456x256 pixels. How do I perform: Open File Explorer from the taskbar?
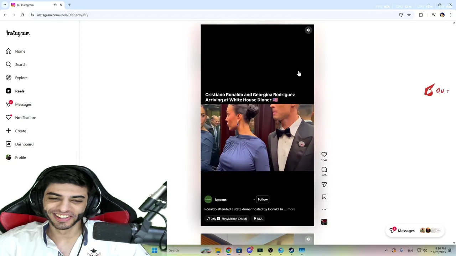pyautogui.click(x=218, y=250)
